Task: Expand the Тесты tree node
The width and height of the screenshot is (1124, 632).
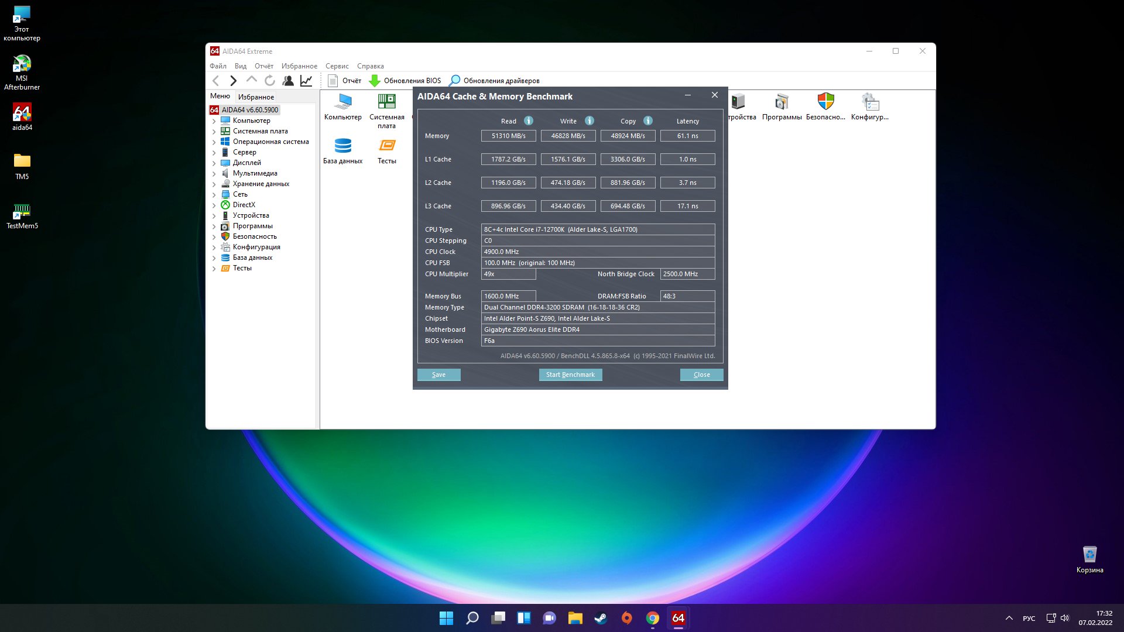Action: tap(214, 269)
